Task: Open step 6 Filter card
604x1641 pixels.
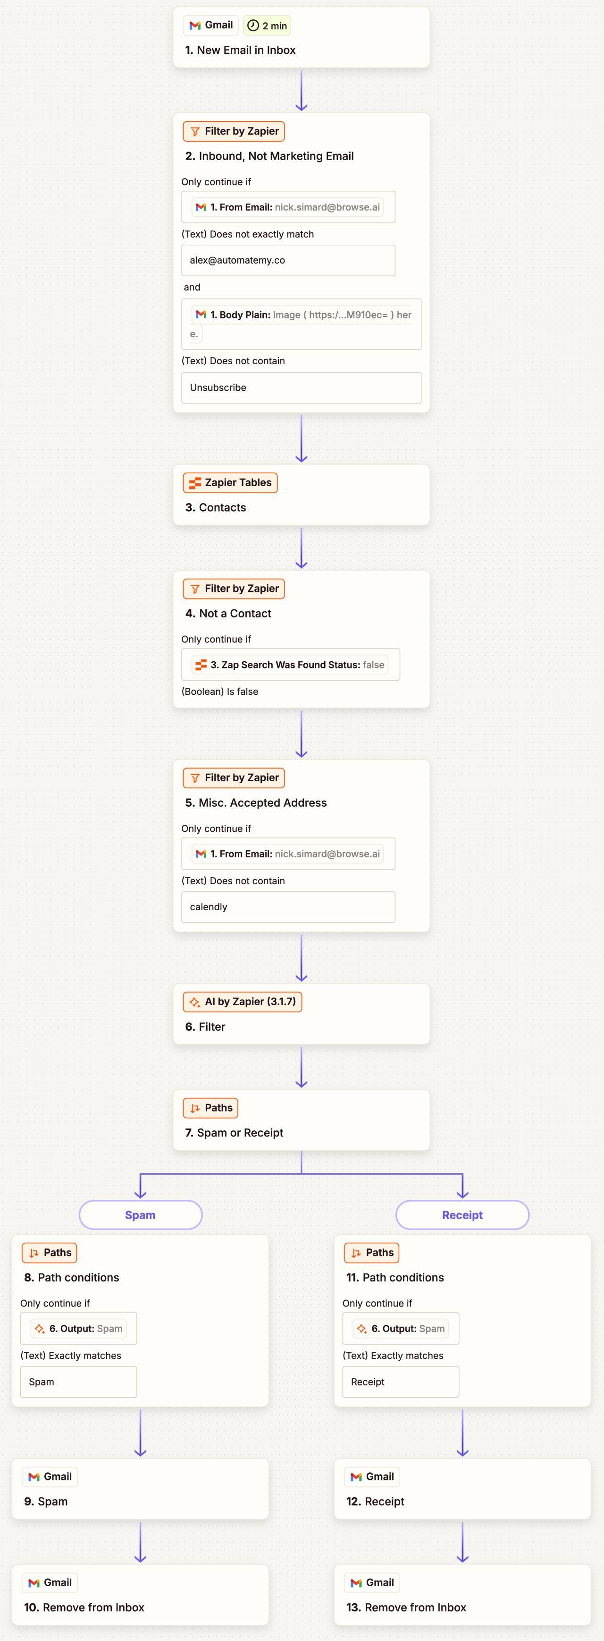Action: click(301, 1014)
